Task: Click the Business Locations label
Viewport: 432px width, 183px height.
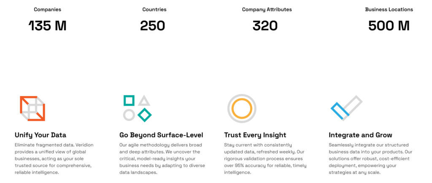Action: coord(389,9)
